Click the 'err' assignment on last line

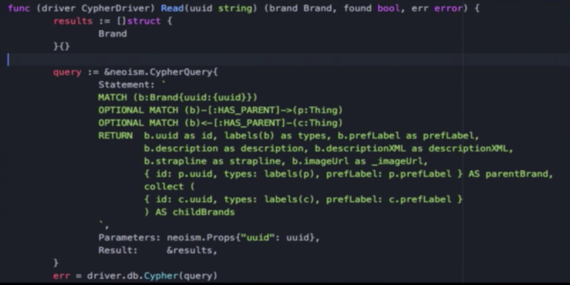click(x=61, y=276)
